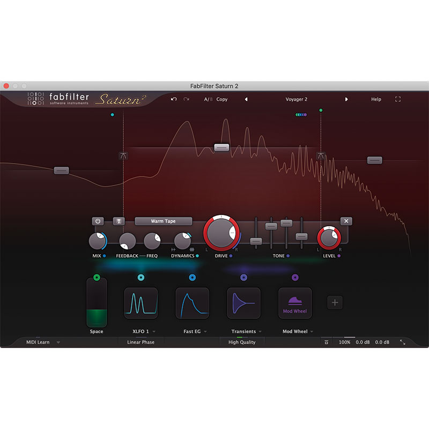429x429 pixels.
Task: Click the output options icon in bottom bar
Action: (326, 342)
